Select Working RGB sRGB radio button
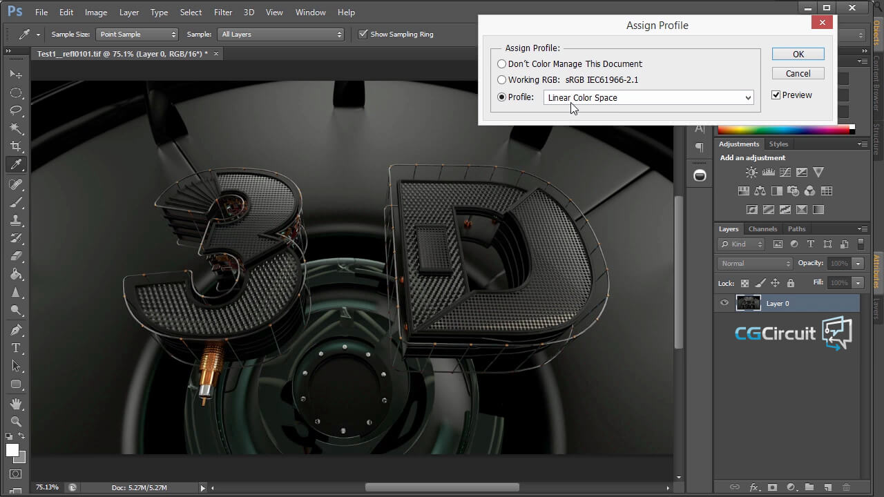Screen dimensions: 884x497 pyautogui.click(x=502, y=80)
